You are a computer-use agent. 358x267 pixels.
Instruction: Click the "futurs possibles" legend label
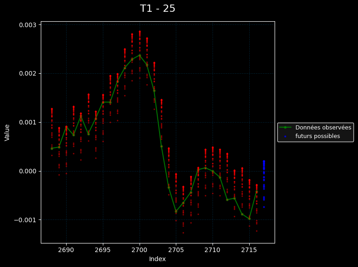tap(317, 136)
